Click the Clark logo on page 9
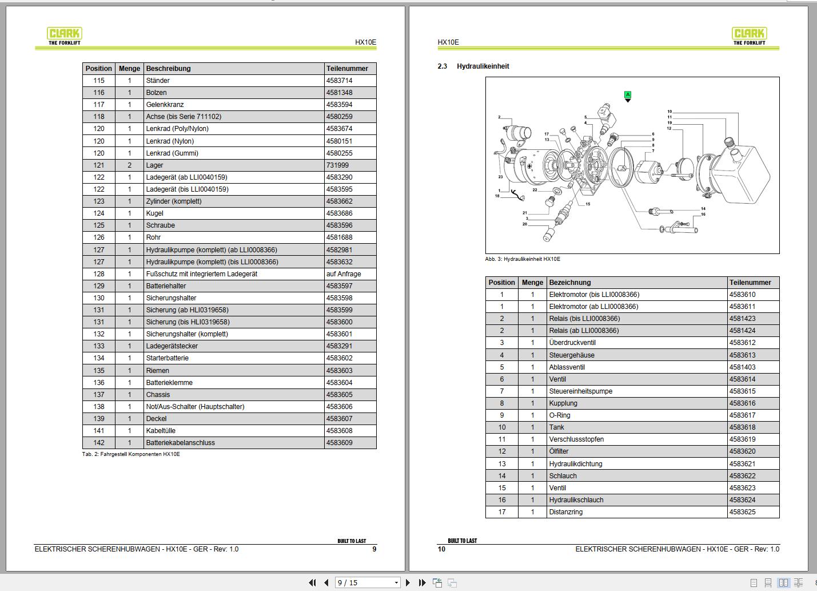The width and height of the screenshot is (817, 591). 65,36
